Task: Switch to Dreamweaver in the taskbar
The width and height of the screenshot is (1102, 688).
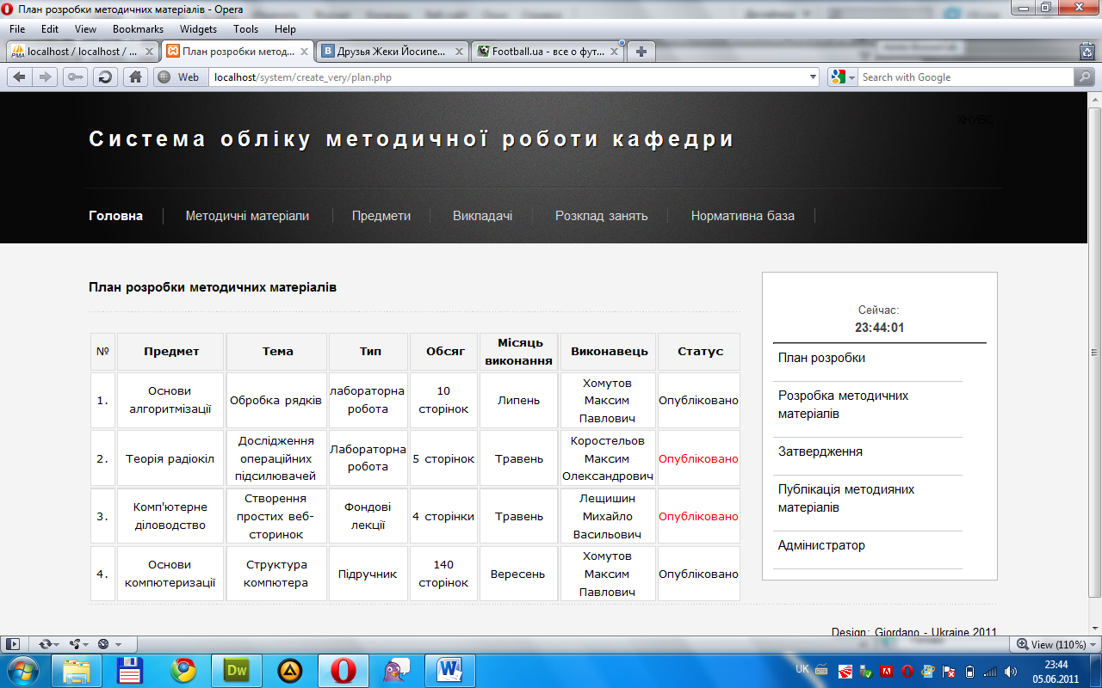Action: (236, 670)
